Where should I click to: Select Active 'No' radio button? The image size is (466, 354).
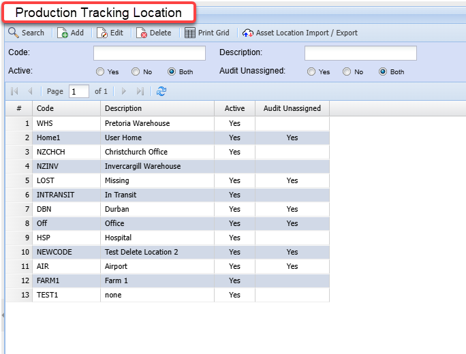[x=136, y=71]
